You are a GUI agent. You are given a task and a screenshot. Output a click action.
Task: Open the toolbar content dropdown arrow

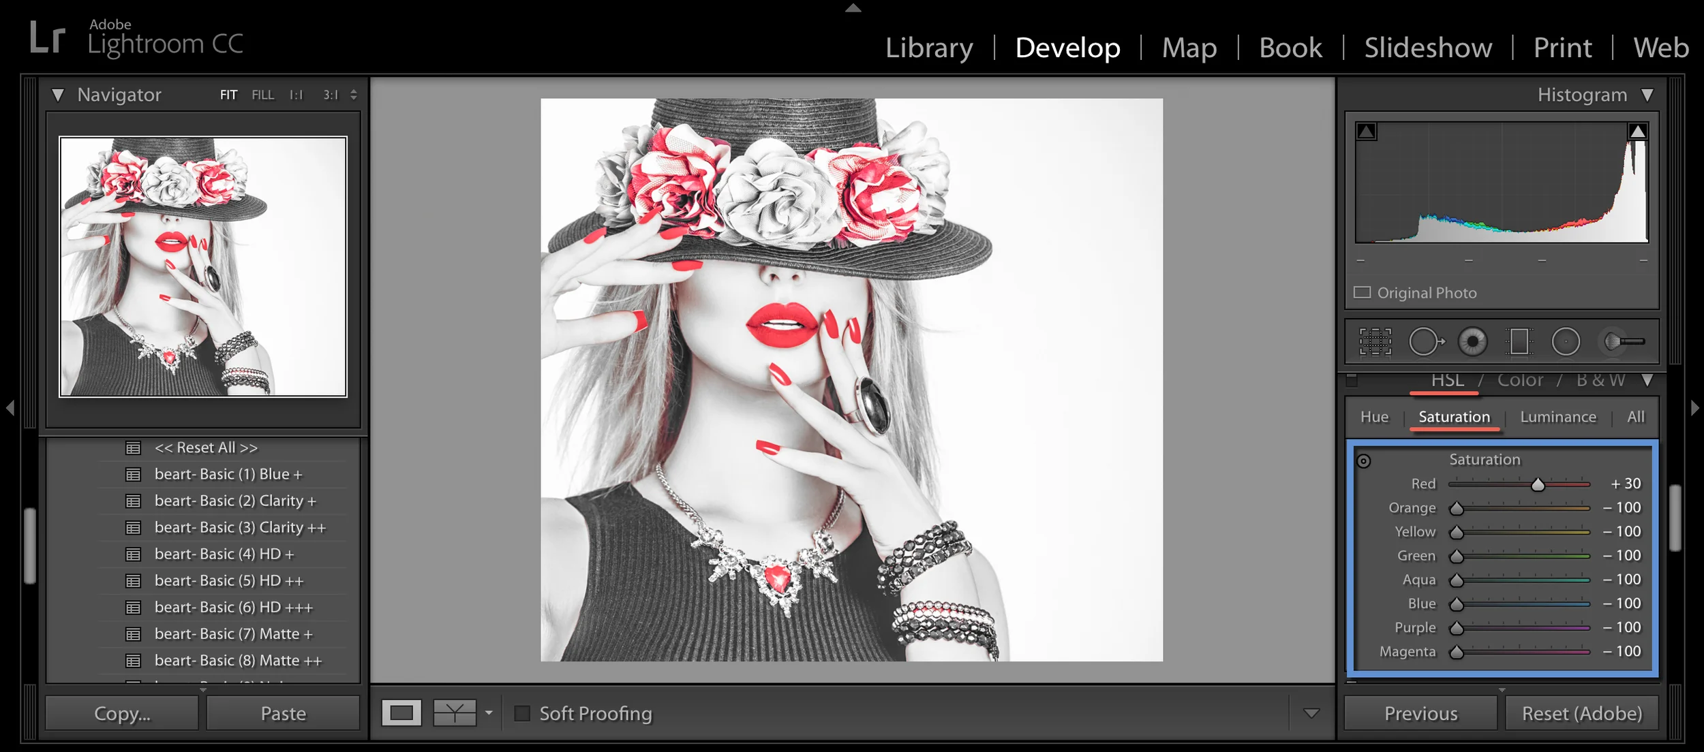point(1311,713)
